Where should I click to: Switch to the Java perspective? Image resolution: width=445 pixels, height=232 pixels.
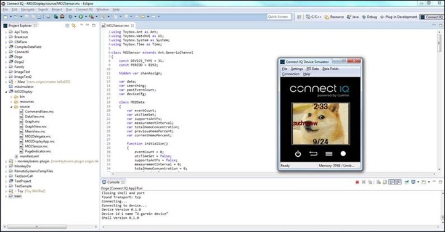[353, 17]
